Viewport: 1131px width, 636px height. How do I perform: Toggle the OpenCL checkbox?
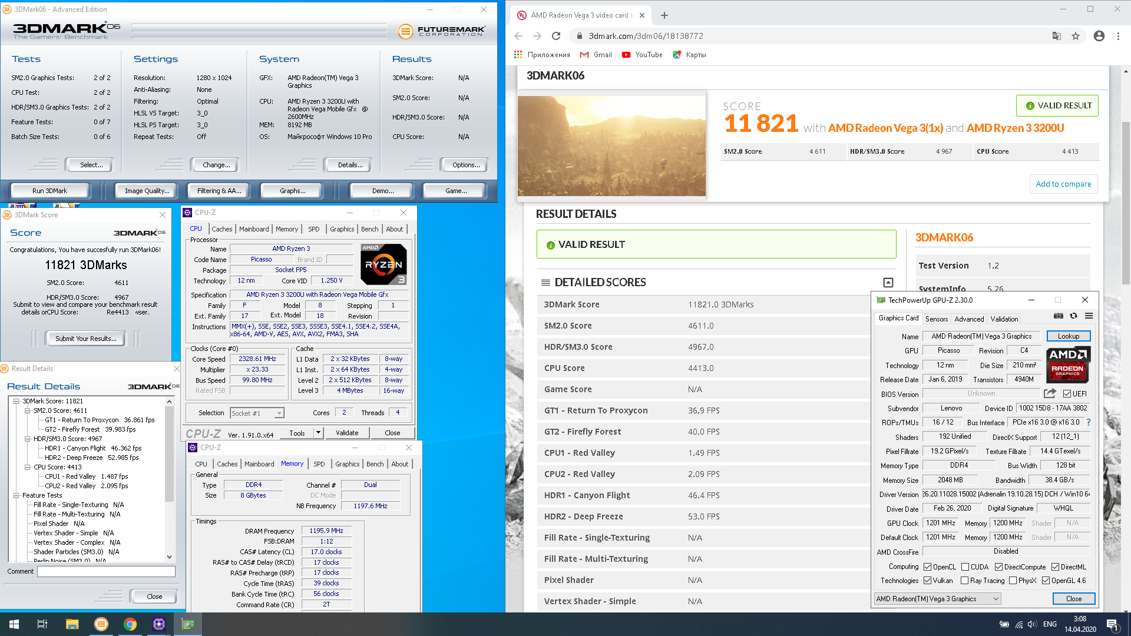[928, 567]
